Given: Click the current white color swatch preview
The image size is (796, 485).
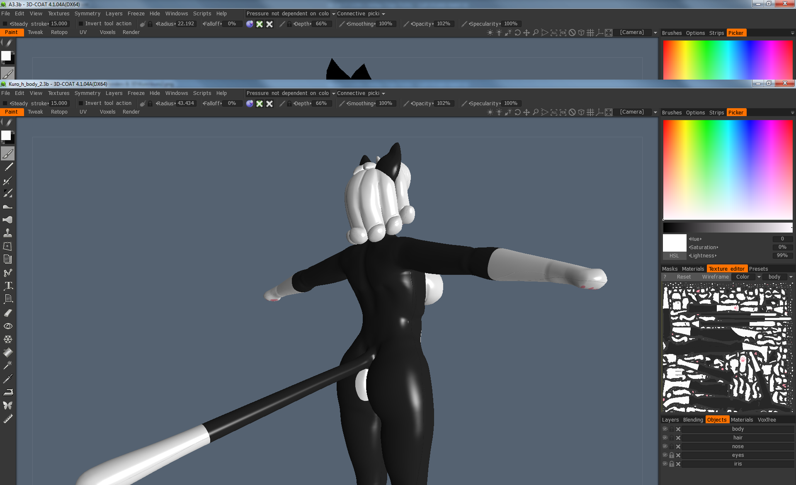Looking at the screenshot, I should pos(674,243).
